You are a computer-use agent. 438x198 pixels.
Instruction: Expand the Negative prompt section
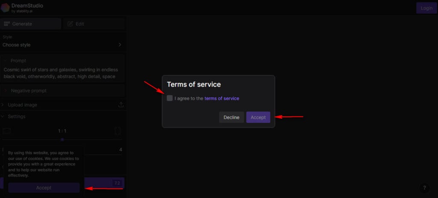pyautogui.click(x=28, y=90)
